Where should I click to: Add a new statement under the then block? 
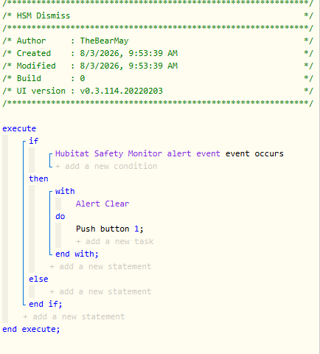[100, 266]
